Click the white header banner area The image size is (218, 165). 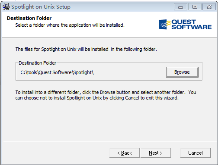tap(109, 25)
